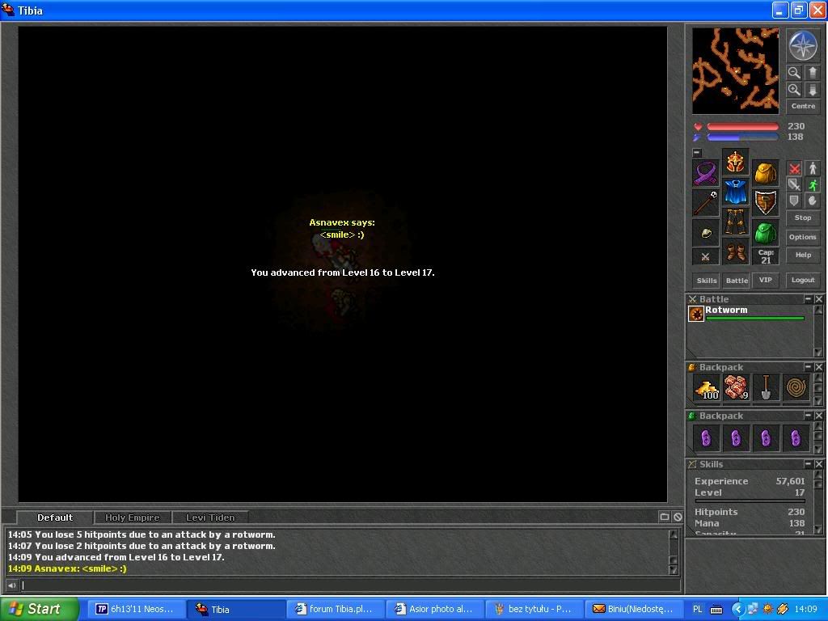Pick the 100 gold coins stack

click(707, 388)
